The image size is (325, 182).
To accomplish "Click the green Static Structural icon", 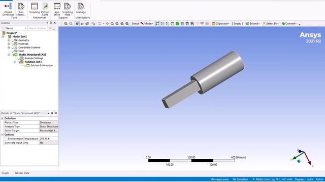I will click(x=16, y=55).
